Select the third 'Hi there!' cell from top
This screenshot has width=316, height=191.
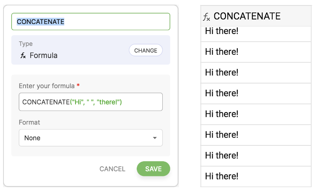[256, 73]
